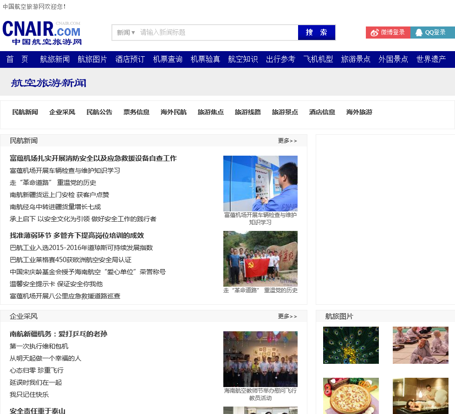
Task: Select the 海外民航 sub-category tab
Action: pos(174,112)
